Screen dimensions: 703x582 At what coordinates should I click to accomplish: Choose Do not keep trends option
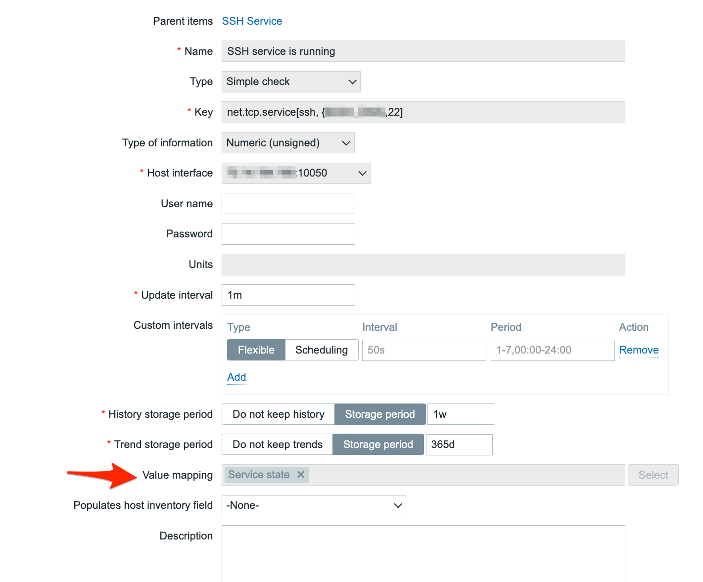pyautogui.click(x=277, y=445)
